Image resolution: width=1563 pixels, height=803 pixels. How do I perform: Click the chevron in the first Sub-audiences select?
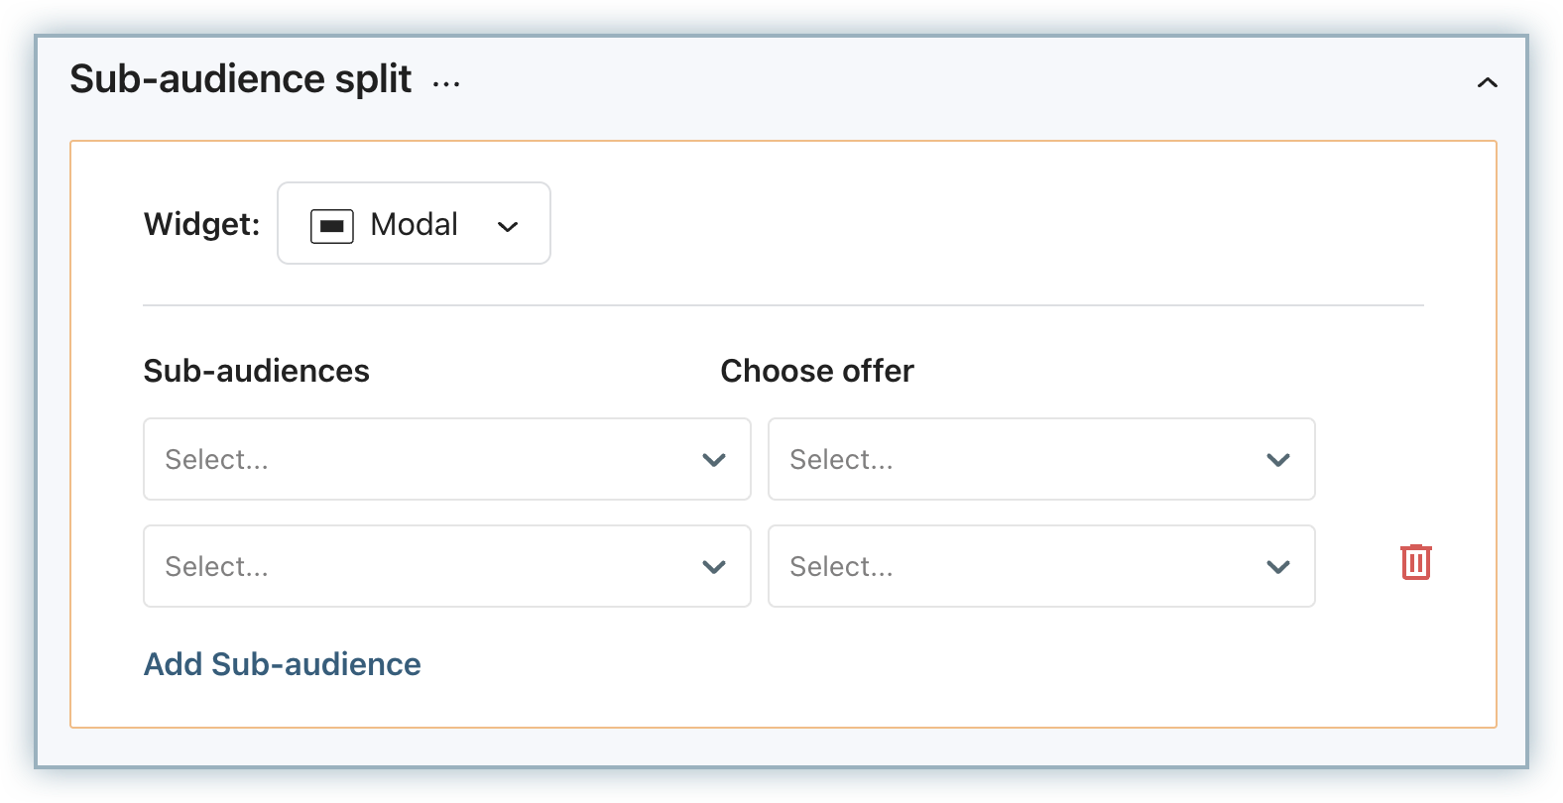714,460
